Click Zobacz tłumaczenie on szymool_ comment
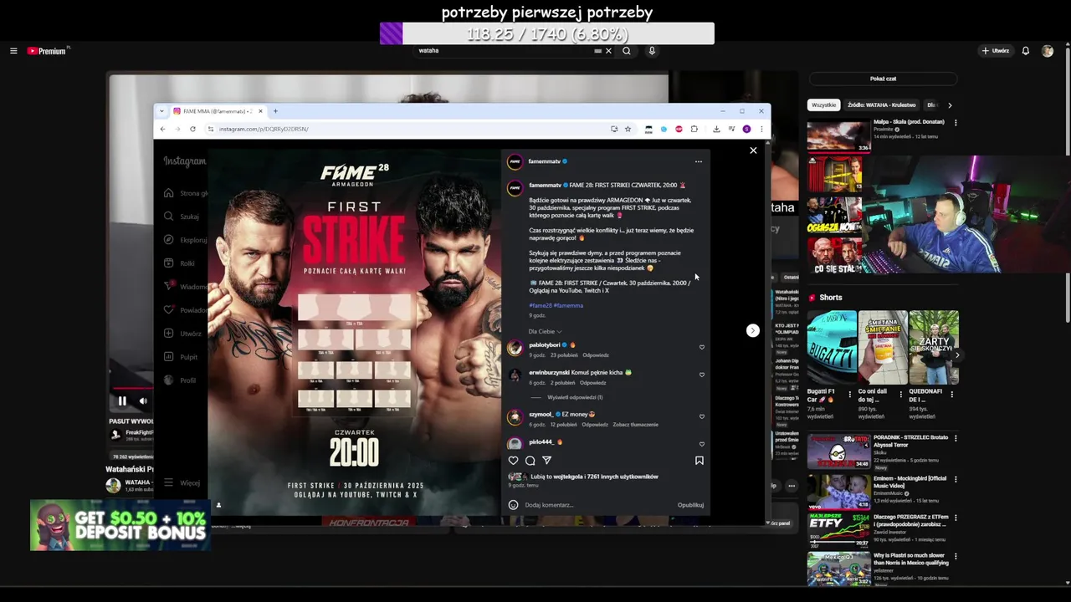Screen dimensions: 1071x602 point(635,425)
